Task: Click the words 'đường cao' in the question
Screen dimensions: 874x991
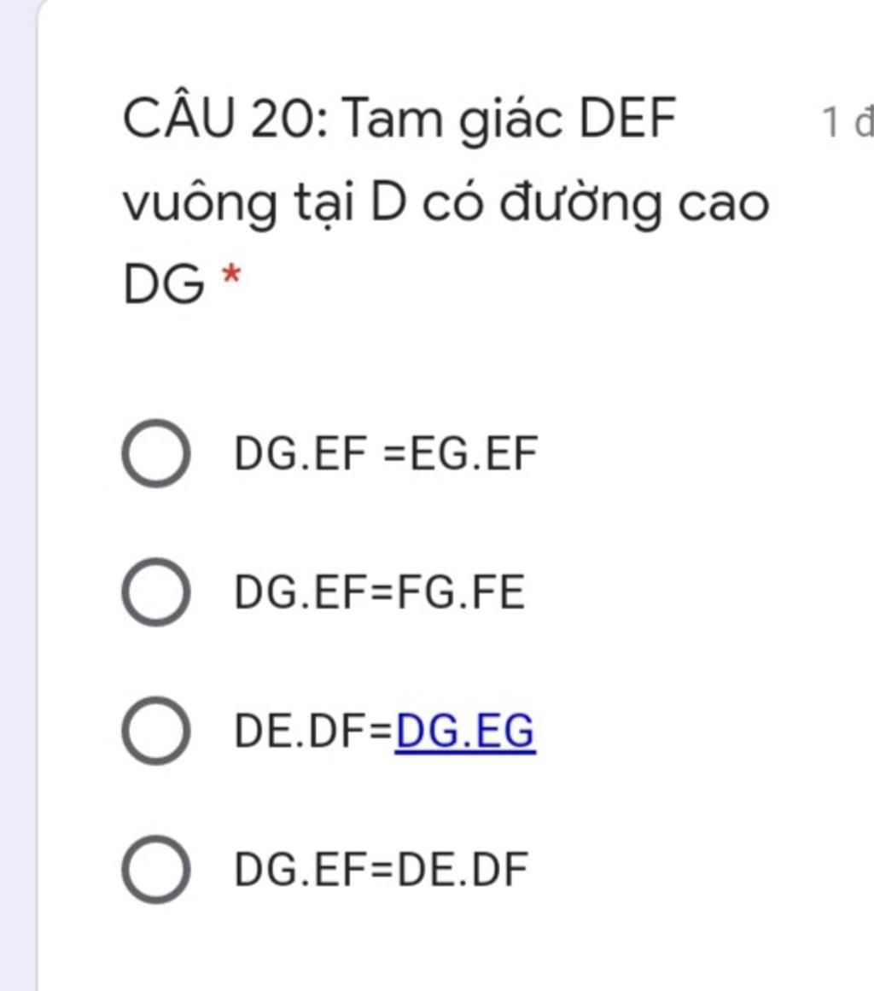Action: coord(634,203)
